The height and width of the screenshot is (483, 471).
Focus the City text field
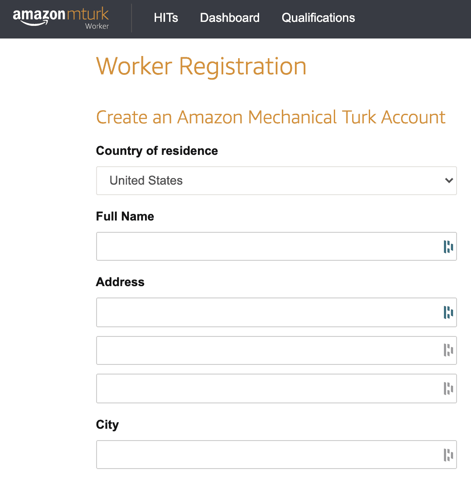pyautogui.click(x=262, y=455)
